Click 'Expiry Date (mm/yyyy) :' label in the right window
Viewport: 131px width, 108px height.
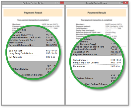click(85, 30)
